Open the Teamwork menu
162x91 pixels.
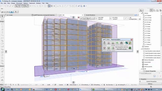[x=32, y=3]
